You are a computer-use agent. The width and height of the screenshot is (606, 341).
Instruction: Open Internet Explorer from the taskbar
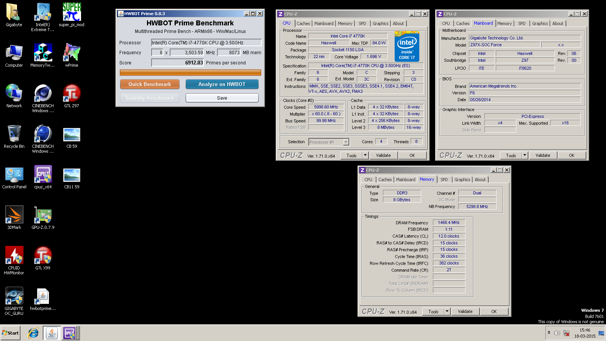pyautogui.click(x=33, y=333)
